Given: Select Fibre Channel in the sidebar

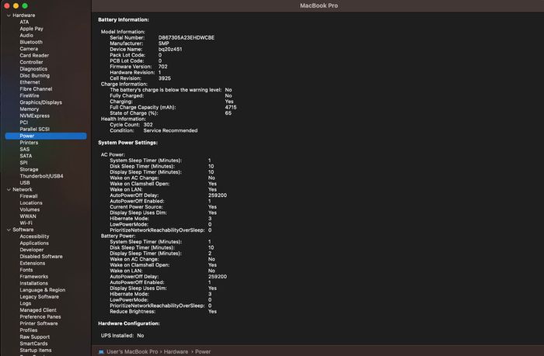Looking at the screenshot, I should (36, 89).
